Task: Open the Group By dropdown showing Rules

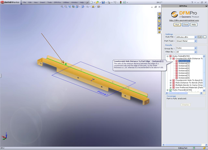Action: point(186,48)
